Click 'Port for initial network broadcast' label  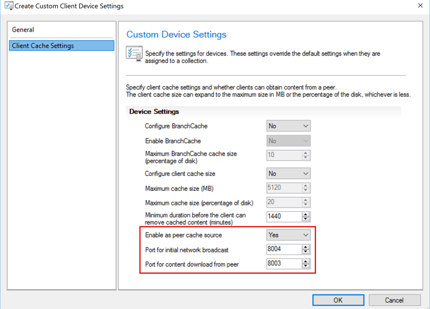(x=187, y=250)
